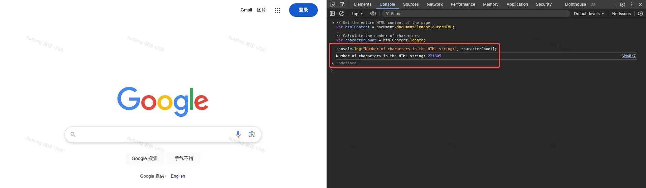Start voice search with microphone icon
This screenshot has width=646, height=188.
(x=238, y=134)
